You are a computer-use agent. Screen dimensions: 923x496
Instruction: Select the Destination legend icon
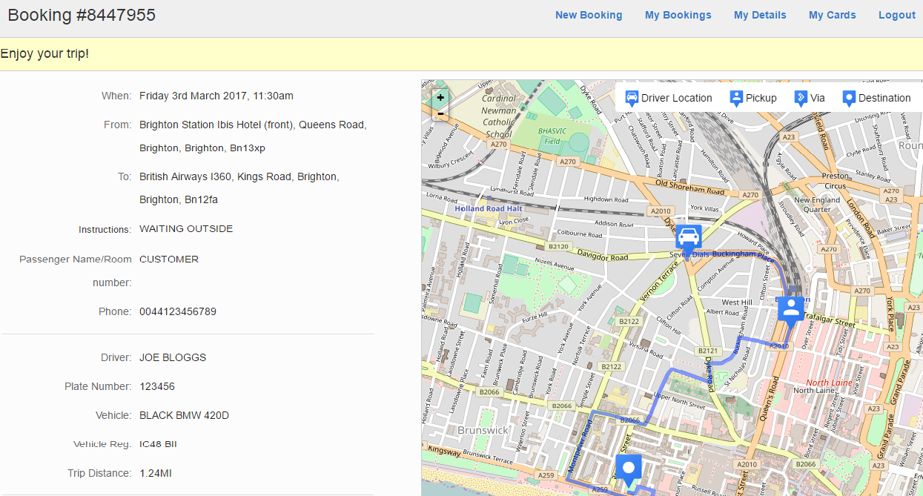[x=847, y=97]
